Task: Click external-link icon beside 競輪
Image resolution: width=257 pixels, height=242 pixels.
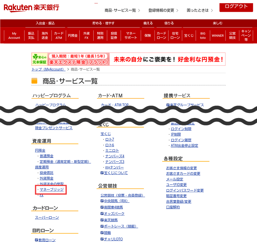Action: point(102,232)
